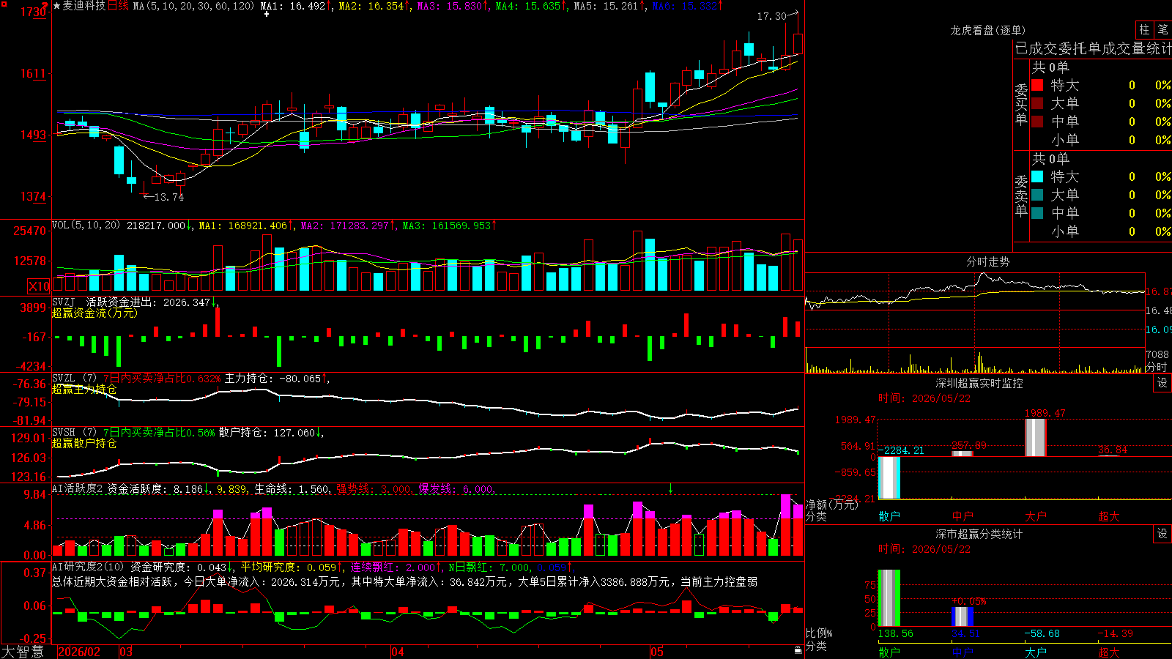This screenshot has width=1172, height=659.
Task: Select the VOL(5,10,20) indicator label
Action: [x=86, y=226]
